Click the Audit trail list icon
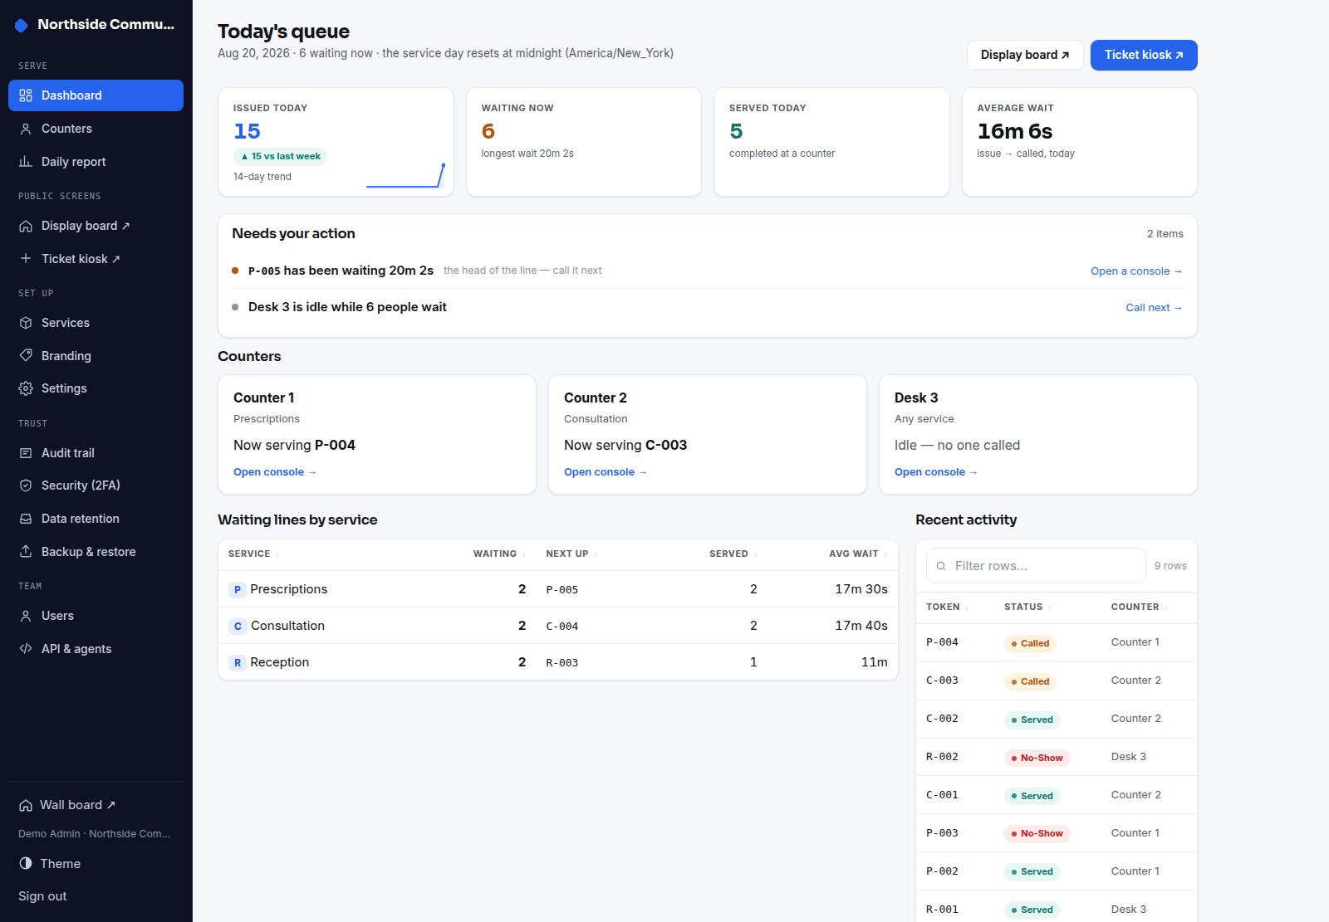Image resolution: width=1329 pixels, height=922 pixels. [x=26, y=453]
